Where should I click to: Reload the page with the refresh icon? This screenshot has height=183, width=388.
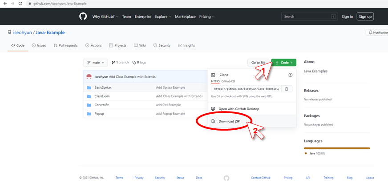[20, 4]
